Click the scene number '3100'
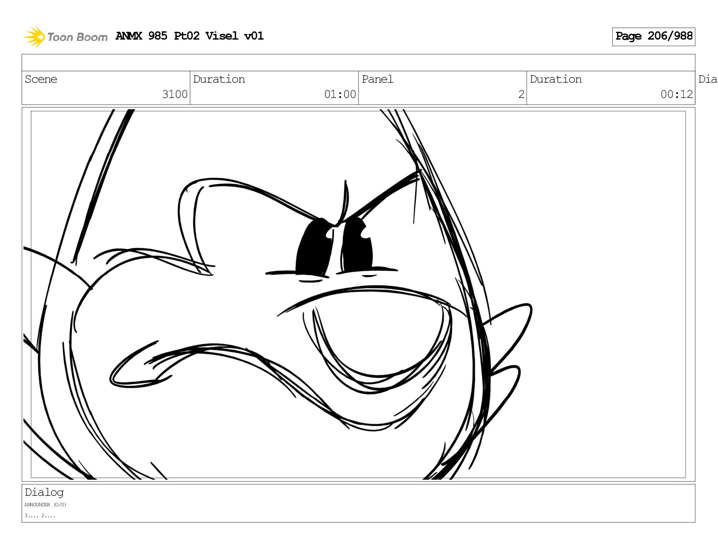This screenshot has height=555, width=718. (x=174, y=94)
